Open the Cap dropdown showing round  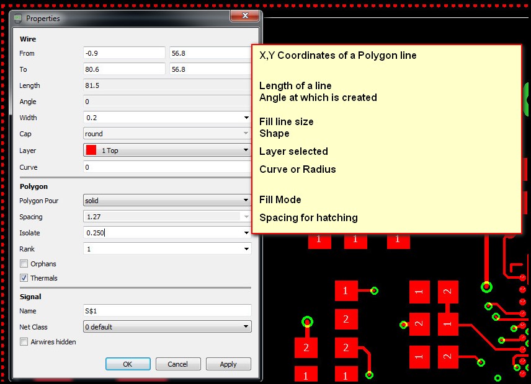(x=167, y=134)
